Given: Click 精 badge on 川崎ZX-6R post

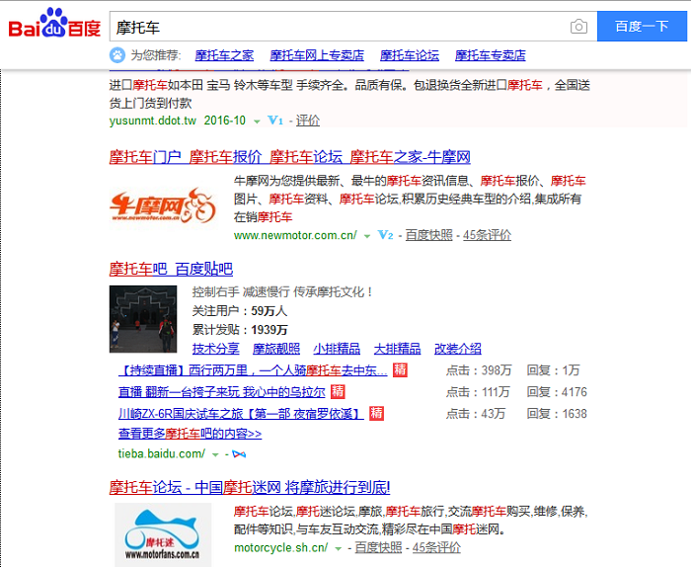Looking at the screenshot, I should pos(376,413).
